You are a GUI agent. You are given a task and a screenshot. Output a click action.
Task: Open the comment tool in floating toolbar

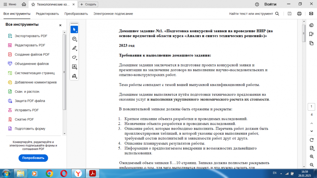(74, 39)
